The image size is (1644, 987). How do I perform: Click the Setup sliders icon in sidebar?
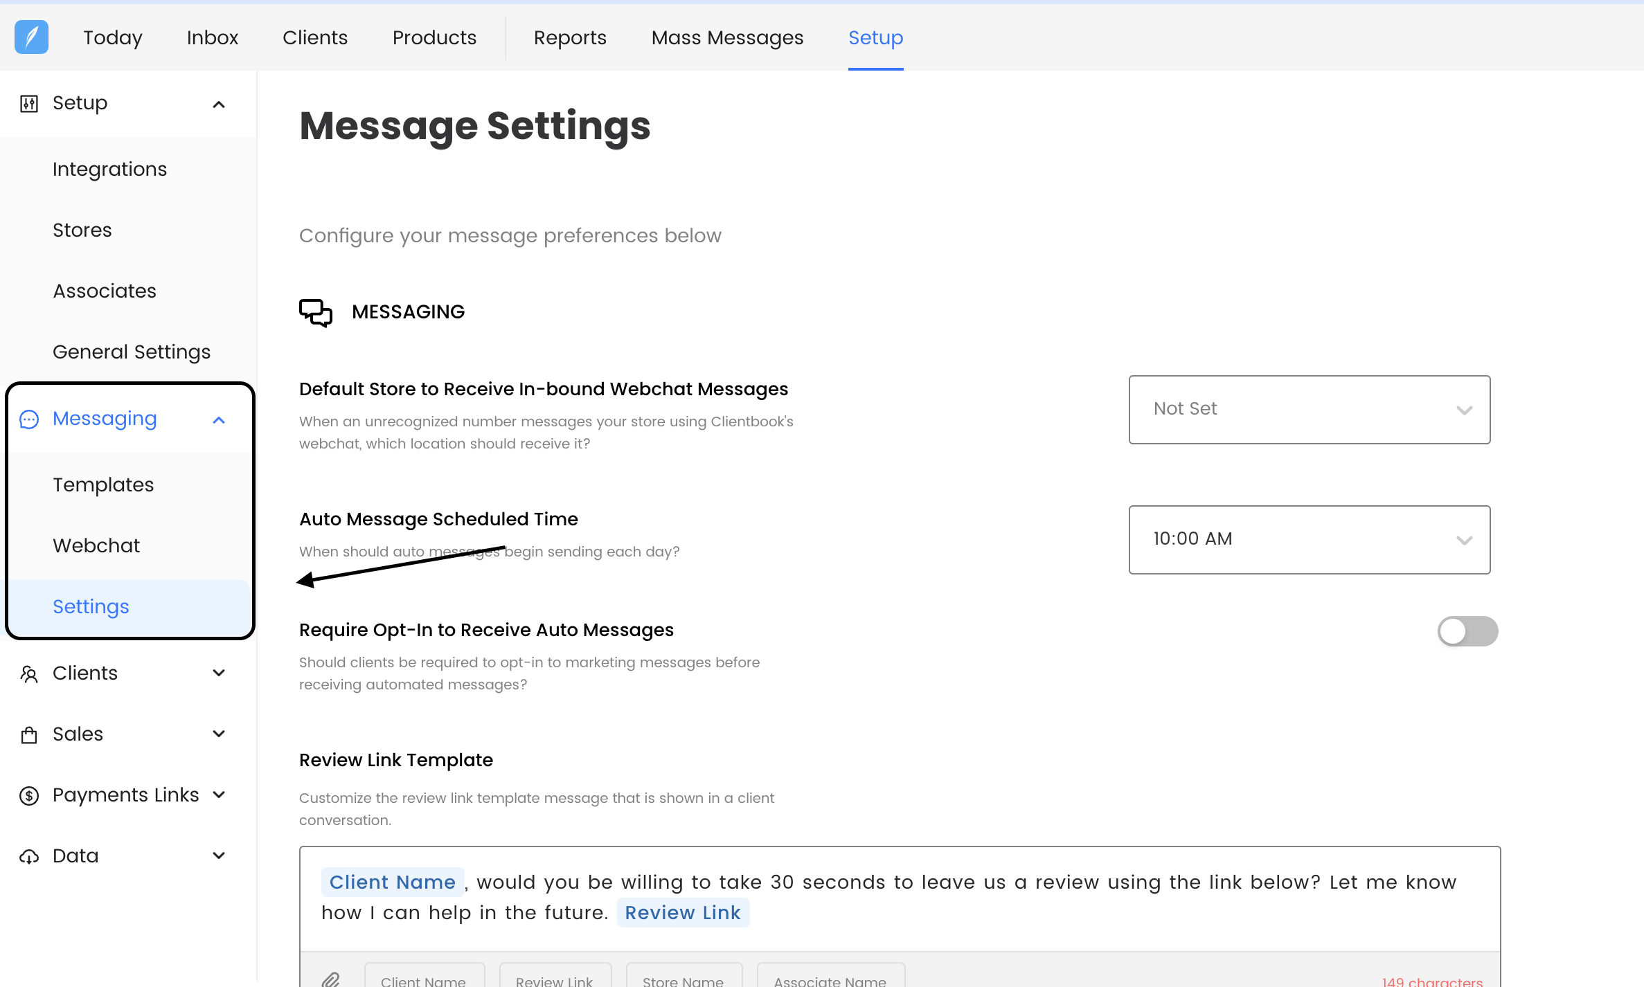click(x=28, y=104)
